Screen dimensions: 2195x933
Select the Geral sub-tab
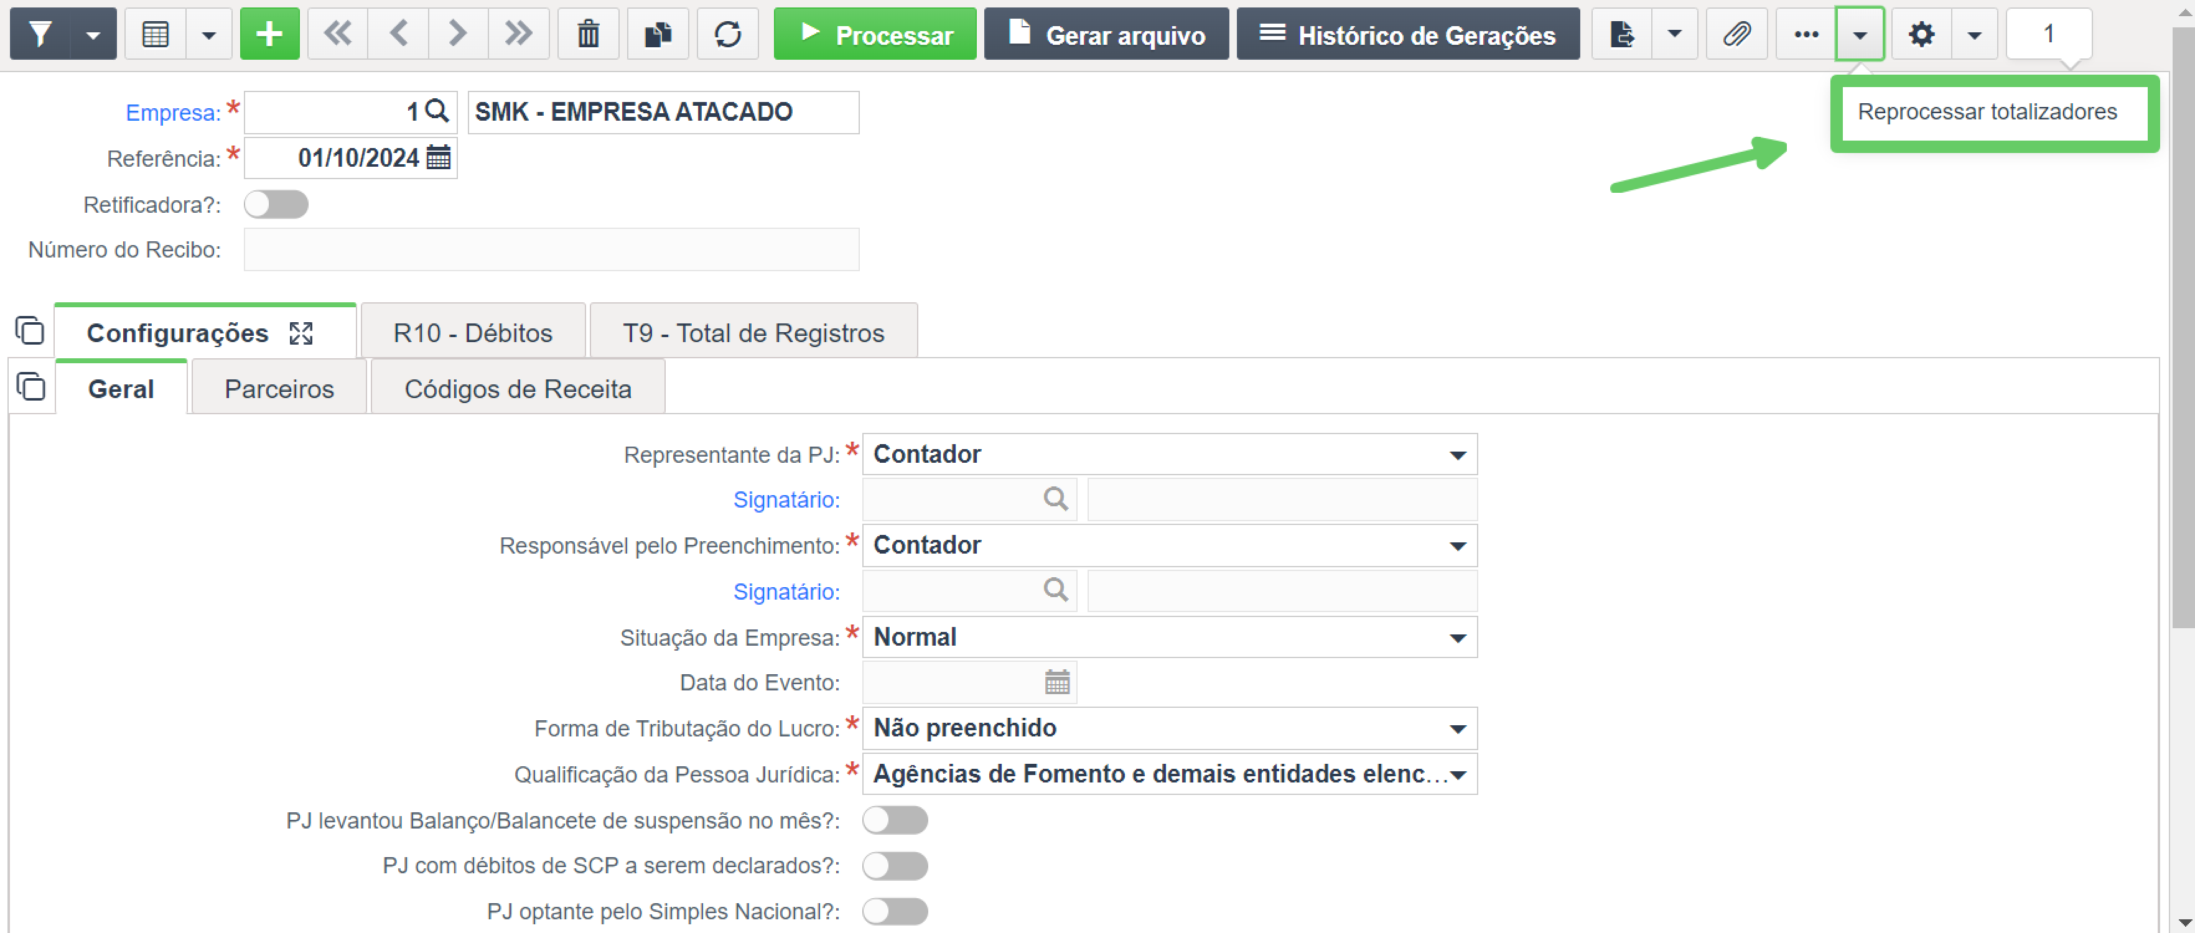point(121,389)
